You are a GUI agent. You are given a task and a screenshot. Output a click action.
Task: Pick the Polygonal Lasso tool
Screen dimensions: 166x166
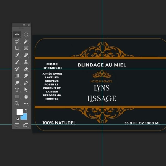coord(17,41)
